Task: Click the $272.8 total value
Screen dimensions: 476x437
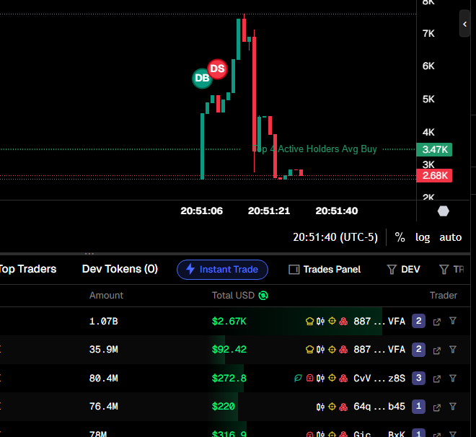Action: (x=229, y=378)
